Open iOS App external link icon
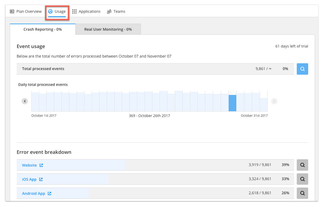 tap(41, 179)
